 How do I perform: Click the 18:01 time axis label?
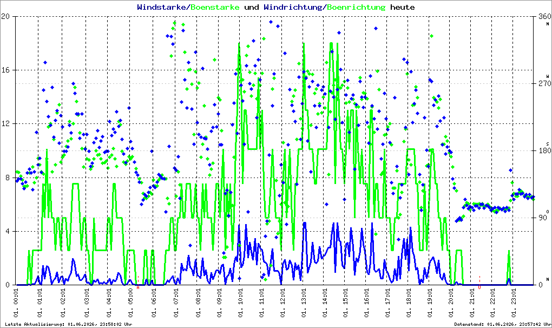[x=409, y=303]
